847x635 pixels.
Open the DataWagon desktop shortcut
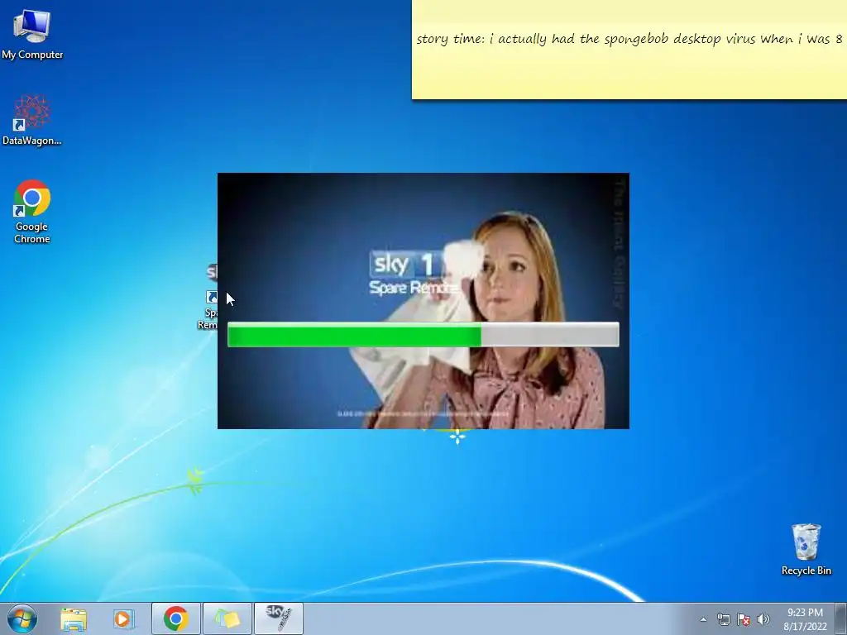tap(32, 120)
